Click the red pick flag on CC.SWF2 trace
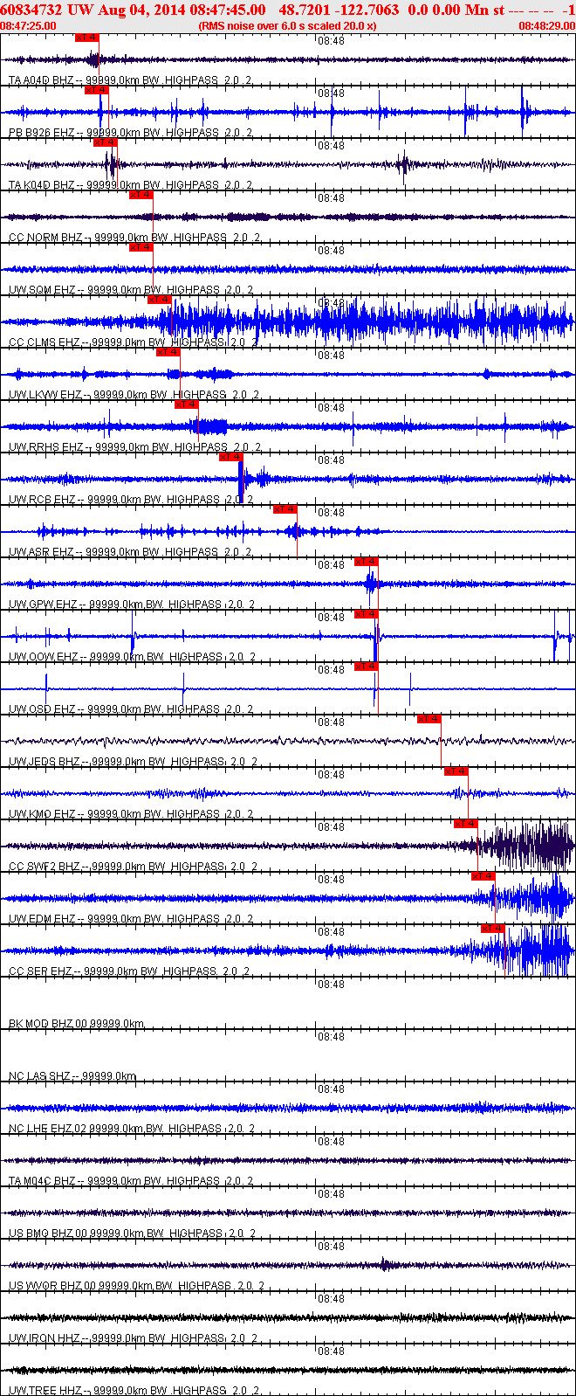 466,824
